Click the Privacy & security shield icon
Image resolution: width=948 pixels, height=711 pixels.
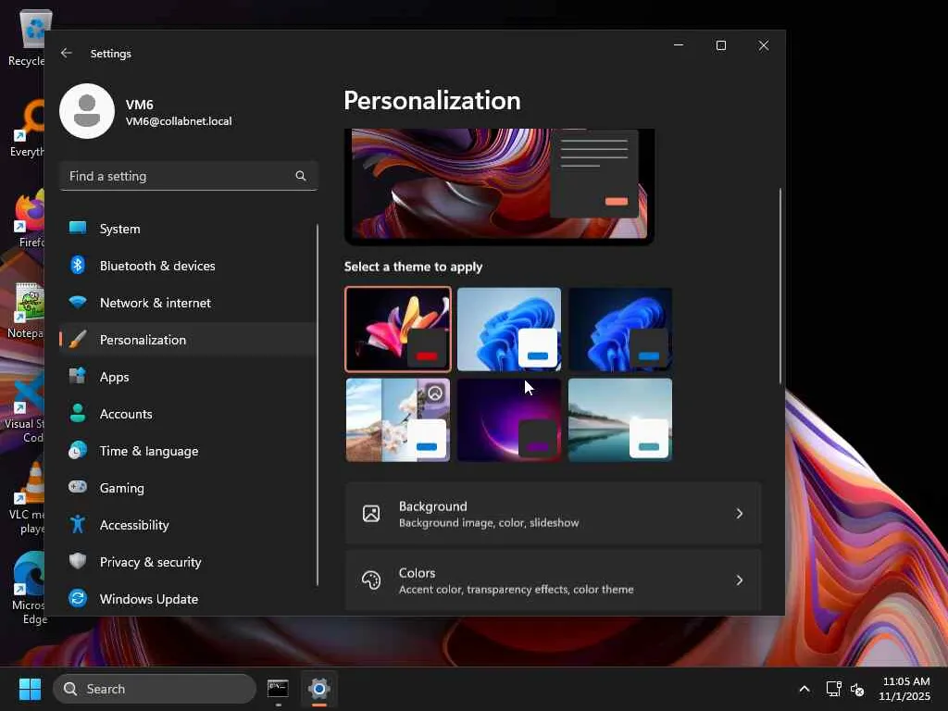(x=78, y=562)
